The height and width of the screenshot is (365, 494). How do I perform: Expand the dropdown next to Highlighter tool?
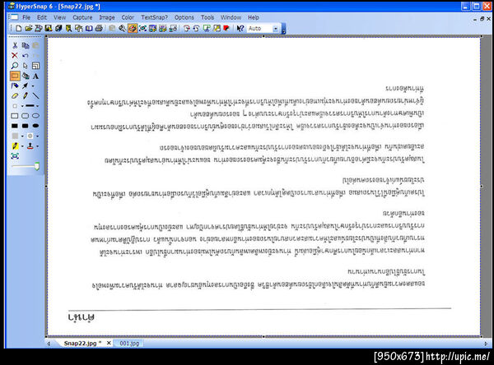(22, 146)
